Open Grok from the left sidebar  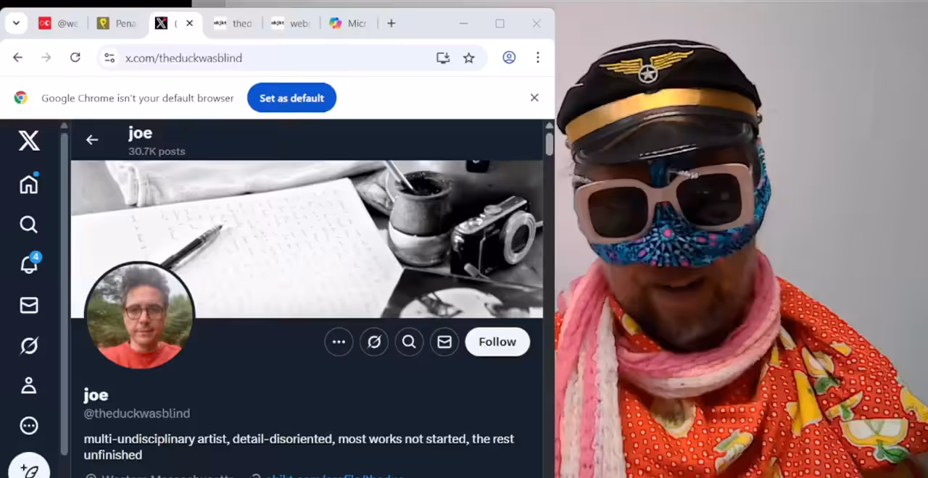(29, 346)
